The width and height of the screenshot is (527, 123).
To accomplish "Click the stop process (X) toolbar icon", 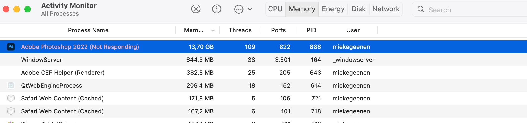I will point(196,9).
